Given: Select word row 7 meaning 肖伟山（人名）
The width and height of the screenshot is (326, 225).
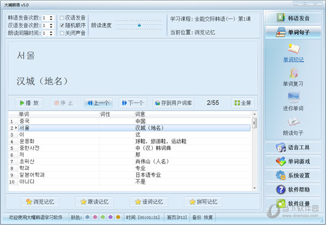Looking at the screenshot, I should (x=130, y=162).
